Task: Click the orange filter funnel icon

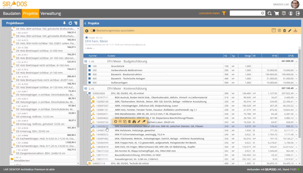Action: [224, 13]
